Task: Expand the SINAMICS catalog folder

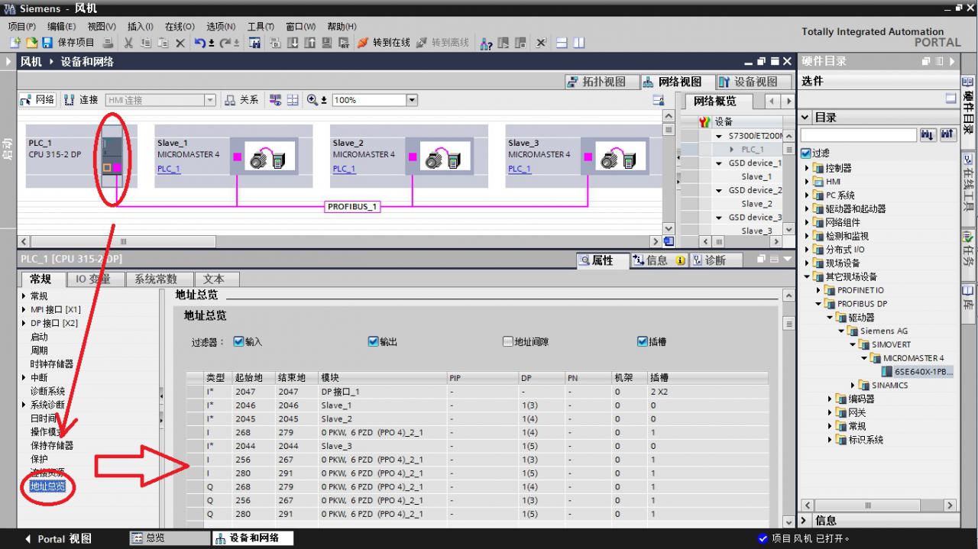Action: point(853,386)
